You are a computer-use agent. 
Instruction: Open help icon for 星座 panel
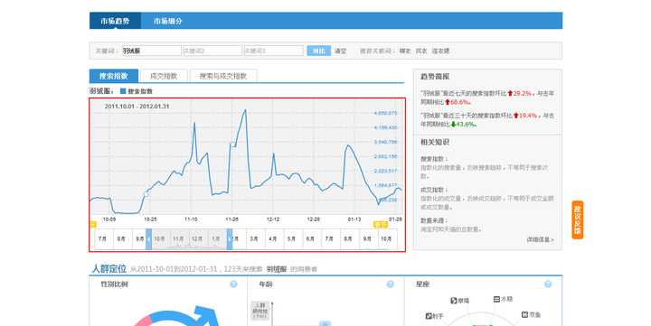point(548,284)
